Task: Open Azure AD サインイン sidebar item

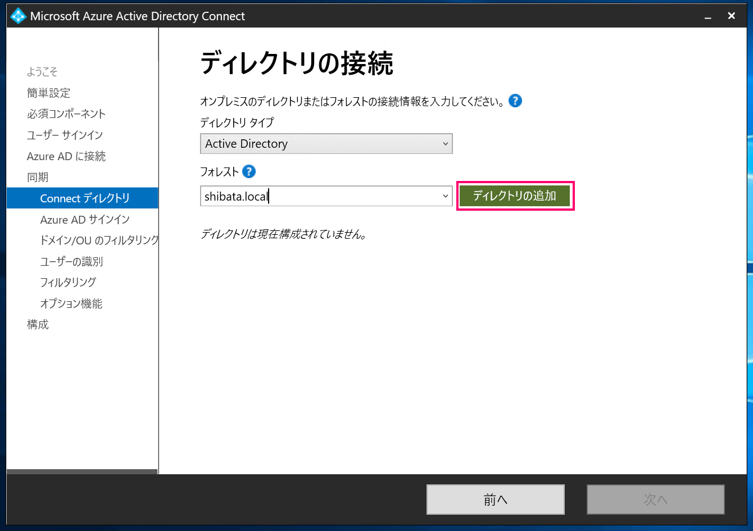Action: 85,220
